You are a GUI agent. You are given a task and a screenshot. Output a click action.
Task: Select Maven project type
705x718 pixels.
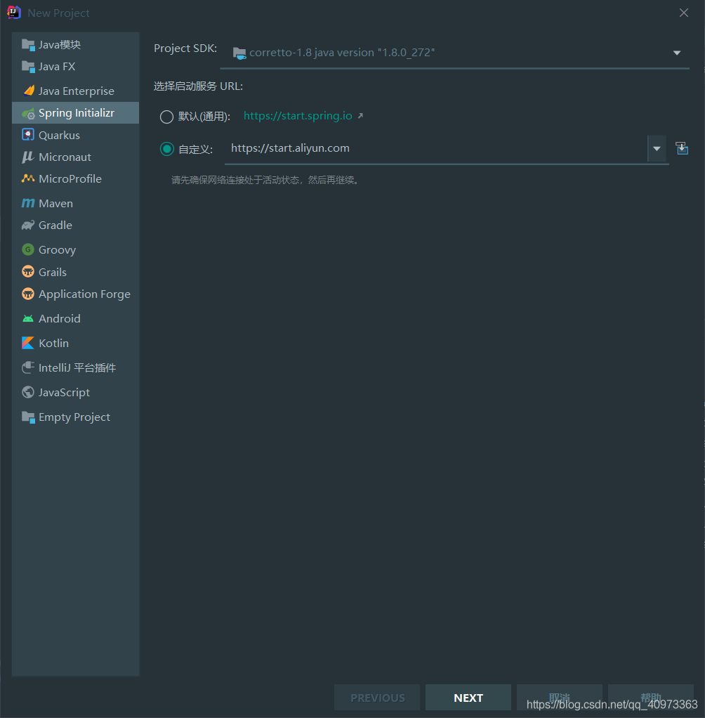[x=76, y=203]
